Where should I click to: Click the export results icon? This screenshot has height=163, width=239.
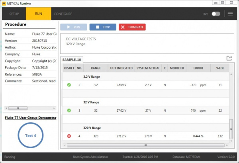pyautogui.click(x=229, y=58)
